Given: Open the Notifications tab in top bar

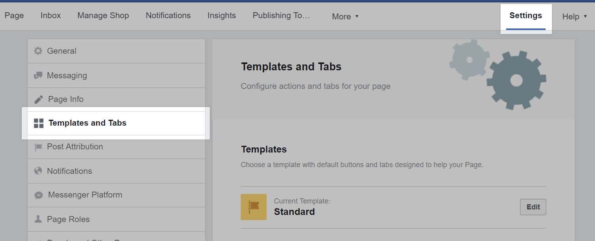Looking at the screenshot, I should click(168, 15).
